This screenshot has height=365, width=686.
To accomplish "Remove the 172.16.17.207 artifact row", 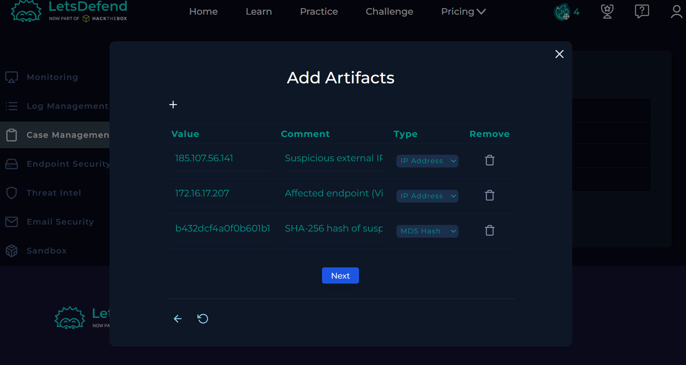I will pos(490,196).
